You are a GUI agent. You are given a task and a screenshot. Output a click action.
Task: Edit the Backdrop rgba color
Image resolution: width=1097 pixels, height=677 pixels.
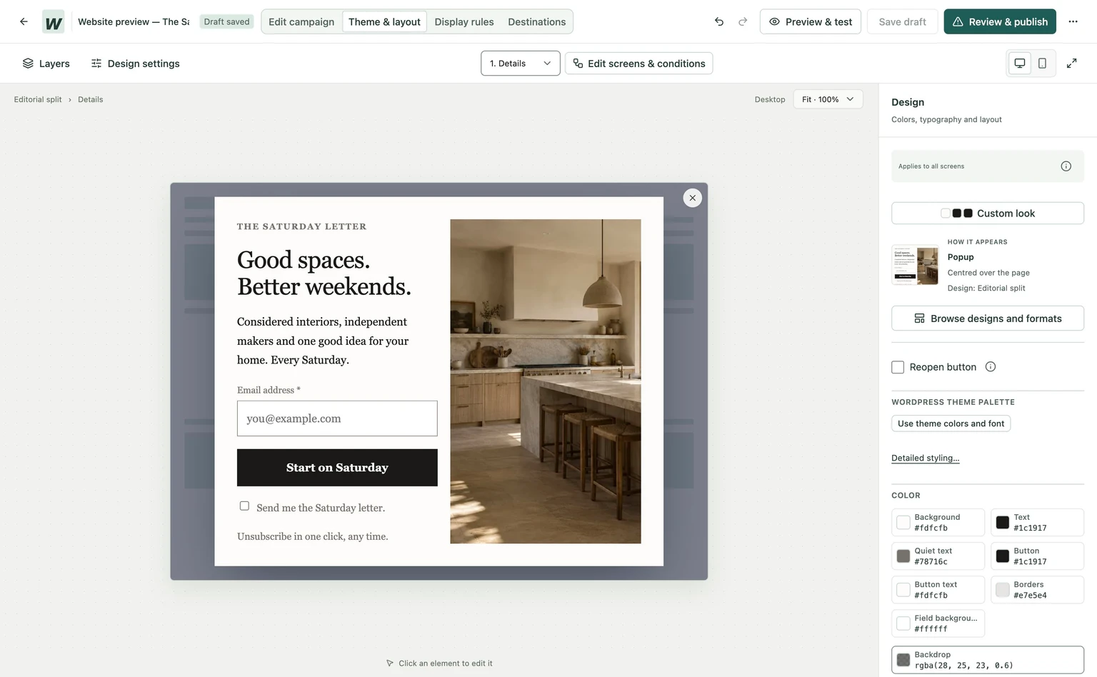(988, 660)
